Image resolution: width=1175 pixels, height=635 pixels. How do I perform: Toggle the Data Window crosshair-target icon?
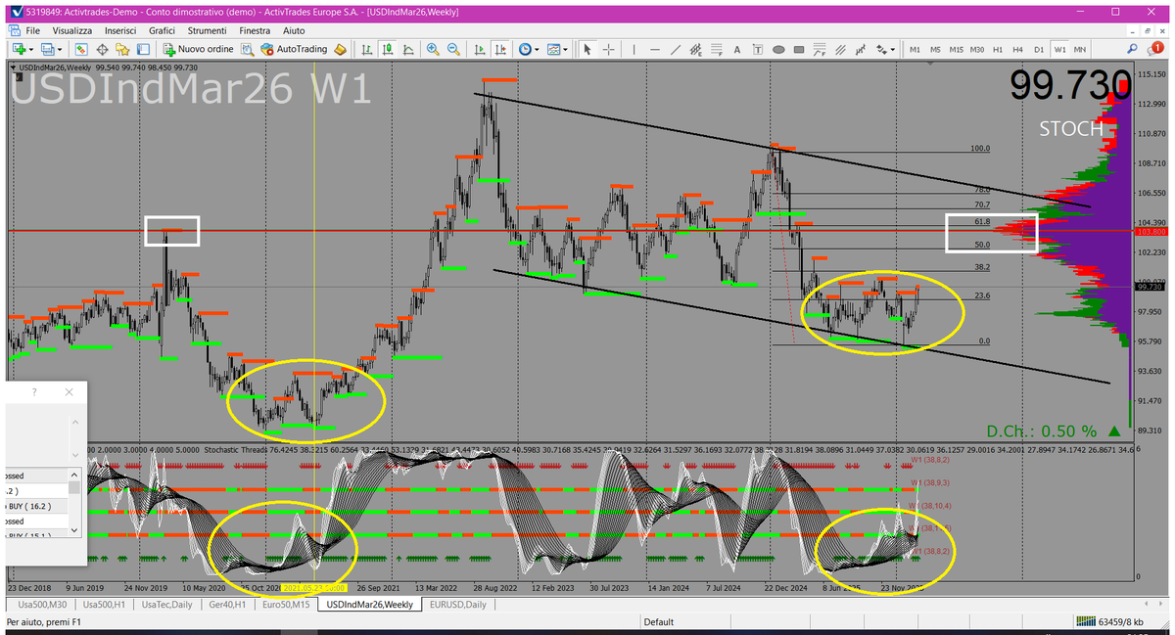click(x=102, y=49)
